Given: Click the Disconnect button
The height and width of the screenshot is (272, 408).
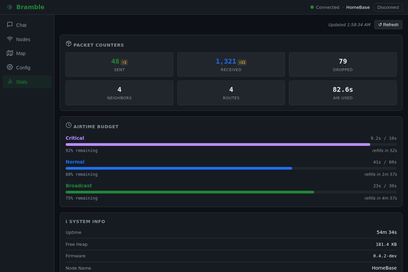Looking at the screenshot, I should 388,7.
